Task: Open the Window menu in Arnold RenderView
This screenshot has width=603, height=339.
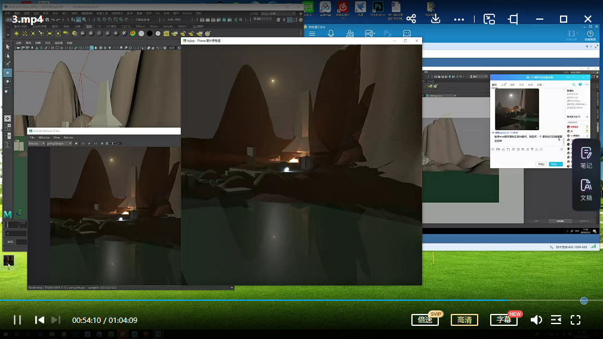Action: [44, 137]
